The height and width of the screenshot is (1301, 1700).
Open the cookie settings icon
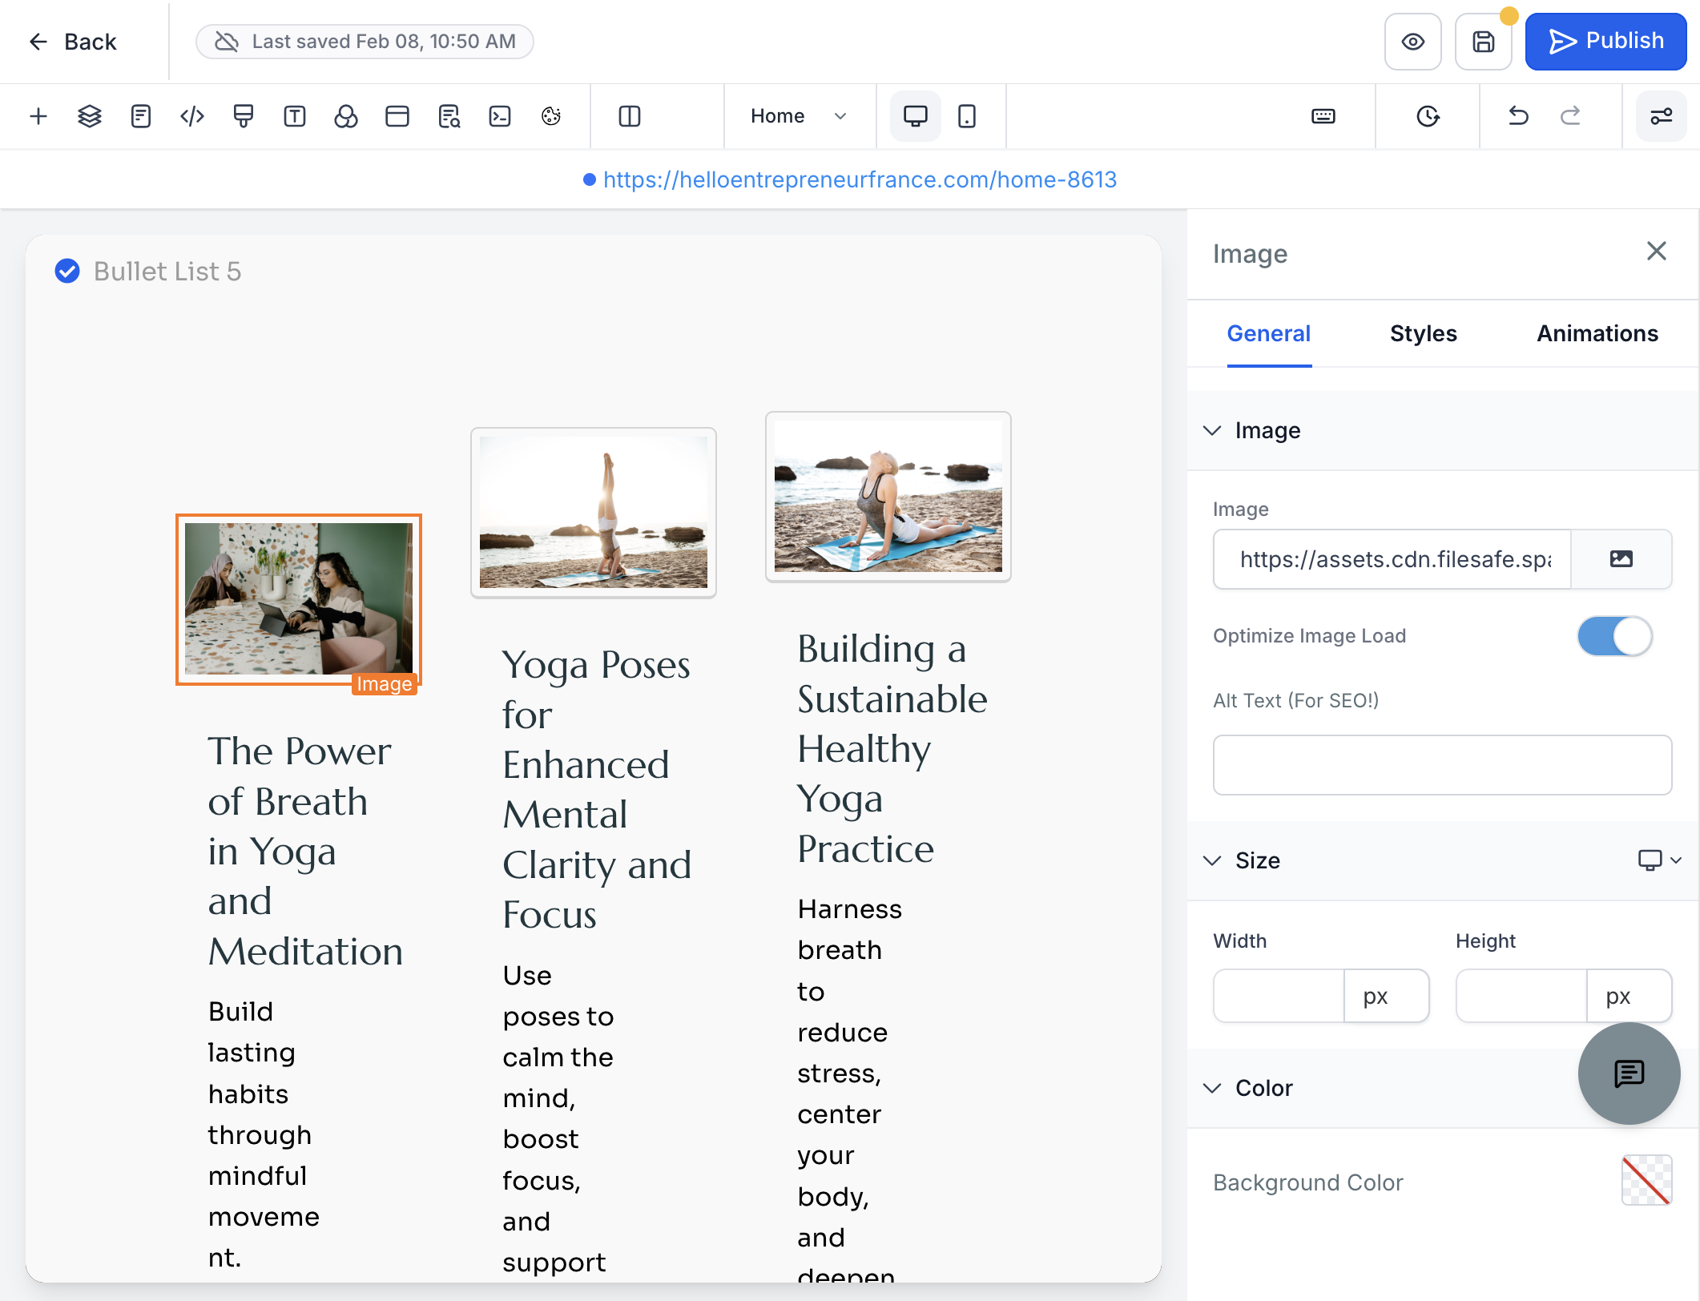tap(551, 116)
